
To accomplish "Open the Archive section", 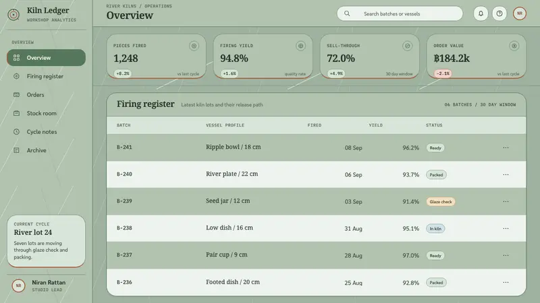I will click(46, 150).
